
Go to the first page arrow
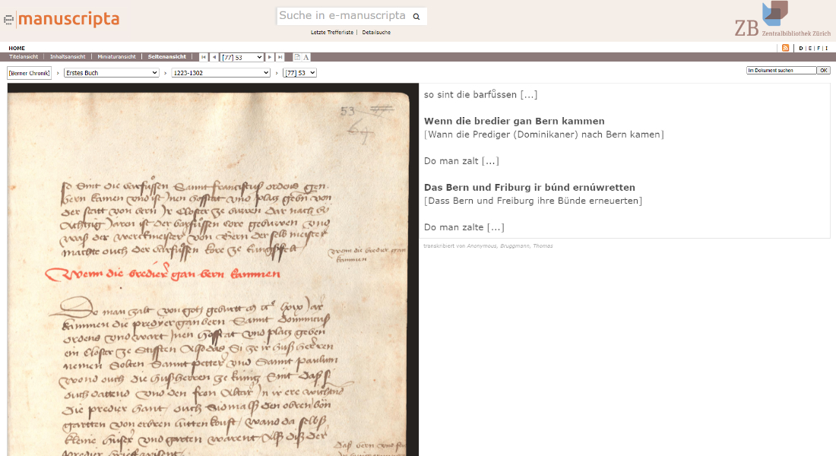click(204, 57)
